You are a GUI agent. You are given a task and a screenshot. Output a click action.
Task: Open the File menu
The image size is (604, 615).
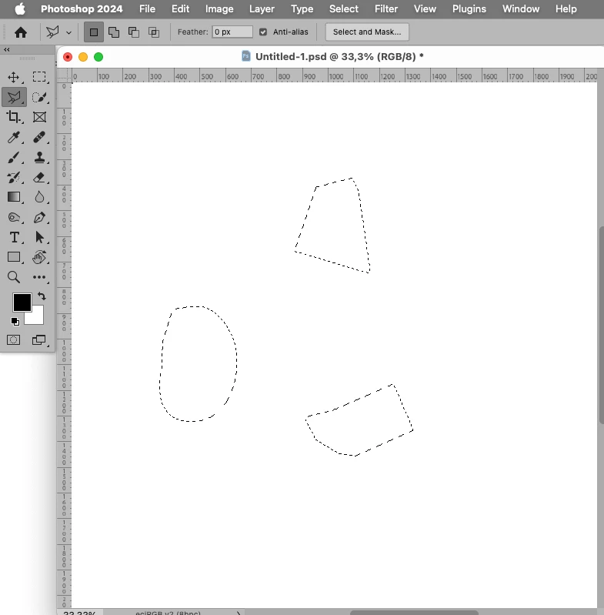[x=147, y=8]
